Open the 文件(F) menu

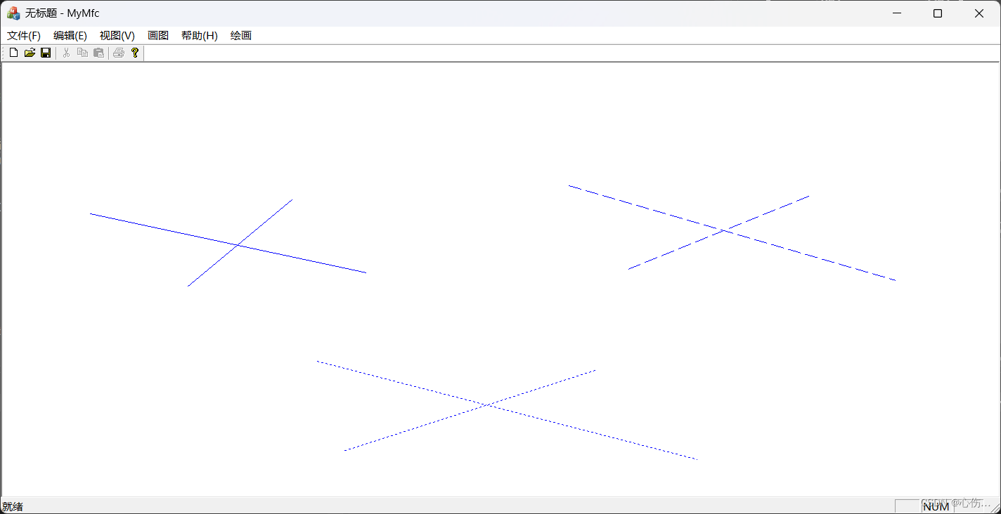pyautogui.click(x=24, y=36)
